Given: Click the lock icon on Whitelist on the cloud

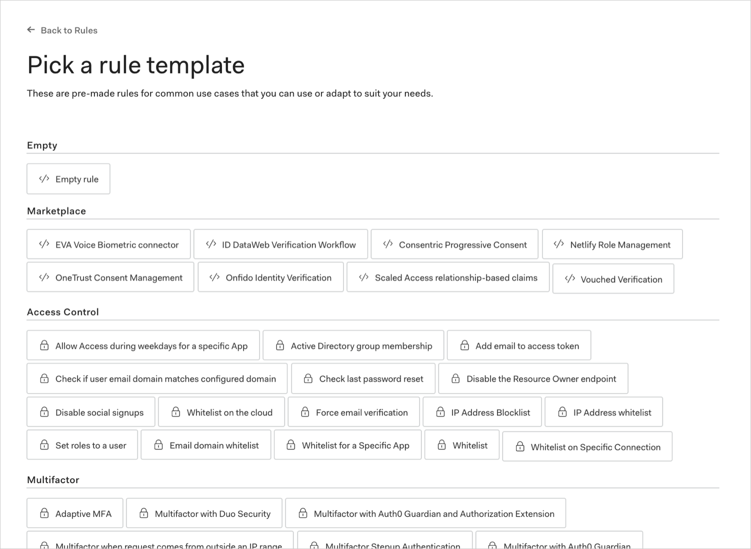Looking at the screenshot, I should (x=176, y=411).
